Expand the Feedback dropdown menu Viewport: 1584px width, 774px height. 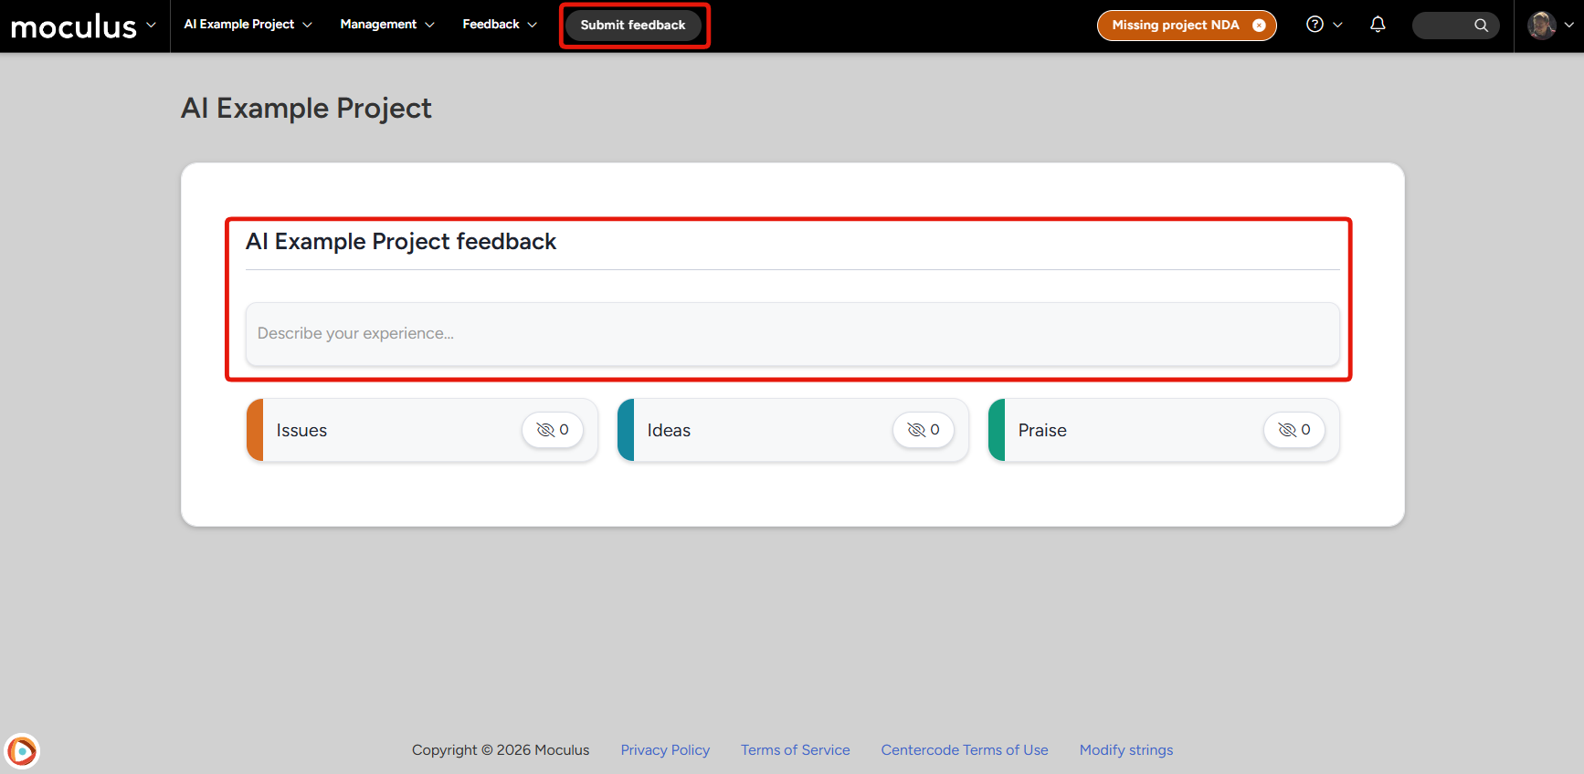click(x=499, y=25)
